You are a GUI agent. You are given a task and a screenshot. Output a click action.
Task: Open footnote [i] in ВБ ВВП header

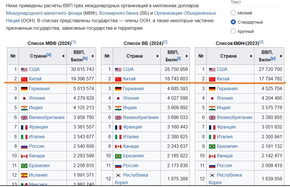179,58
